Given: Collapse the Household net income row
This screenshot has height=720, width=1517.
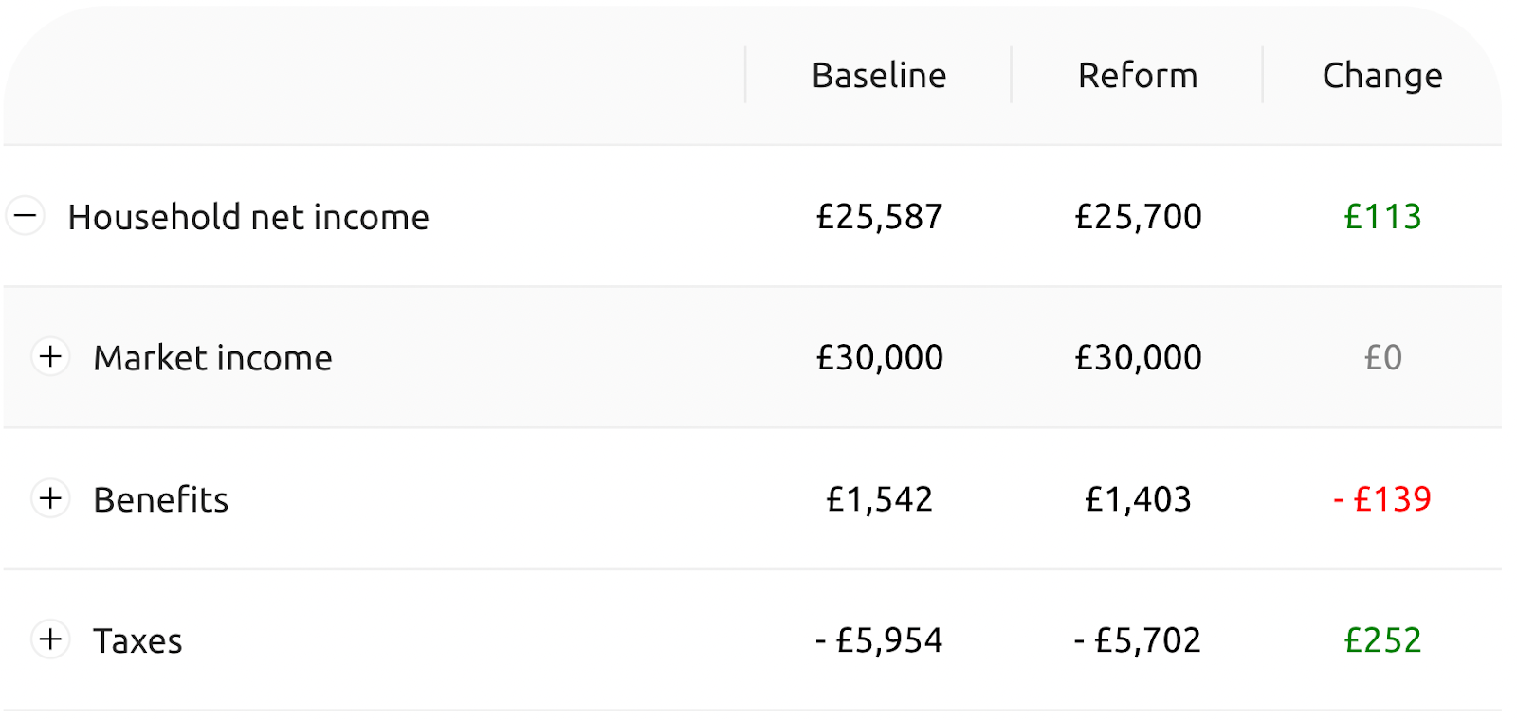Looking at the screenshot, I should (x=26, y=216).
